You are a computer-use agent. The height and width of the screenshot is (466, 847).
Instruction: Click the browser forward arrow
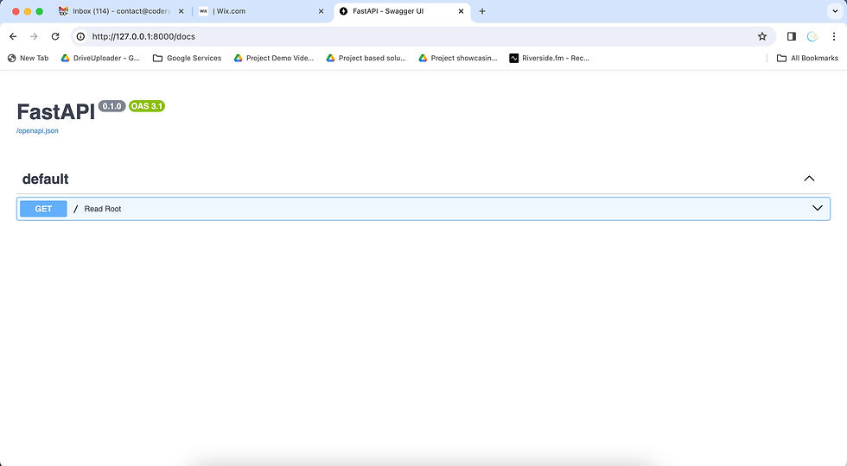[34, 36]
